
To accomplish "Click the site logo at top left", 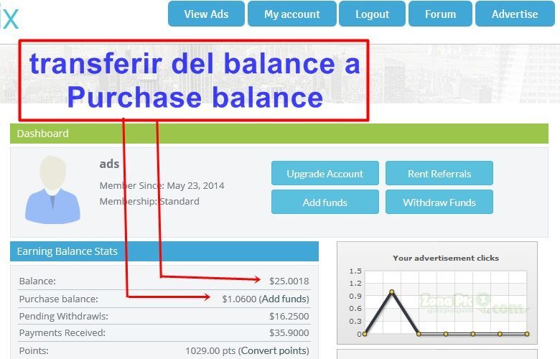I will point(9,17).
